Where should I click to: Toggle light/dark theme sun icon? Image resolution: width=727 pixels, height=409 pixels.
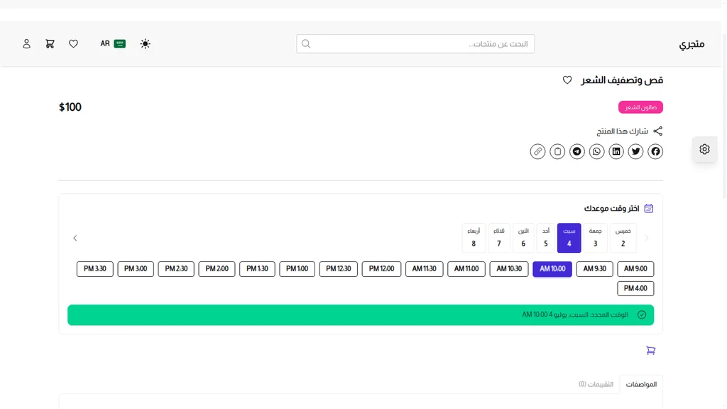tap(145, 43)
